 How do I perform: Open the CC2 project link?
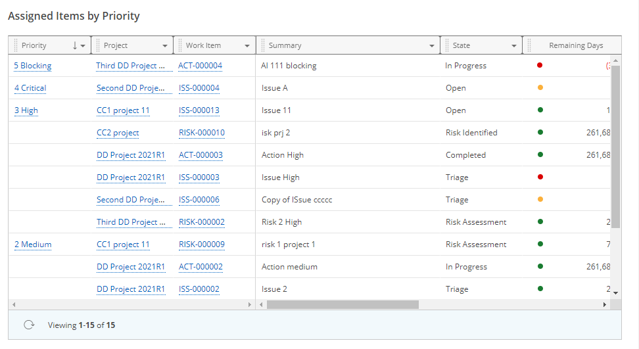click(118, 133)
